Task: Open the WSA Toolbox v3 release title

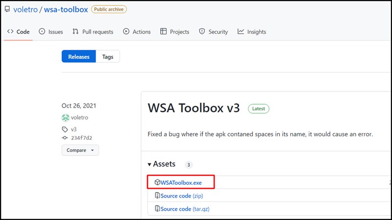Action: pyautogui.click(x=194, y=108)
